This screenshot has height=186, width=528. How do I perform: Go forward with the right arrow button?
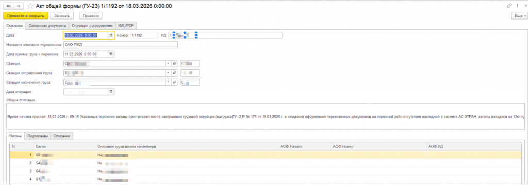pyautogui.click(x=19, y=6)
